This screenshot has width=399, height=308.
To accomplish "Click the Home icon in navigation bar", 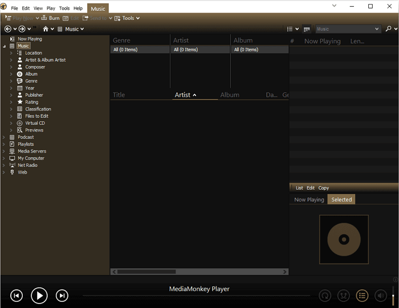I will coord(46,29).
